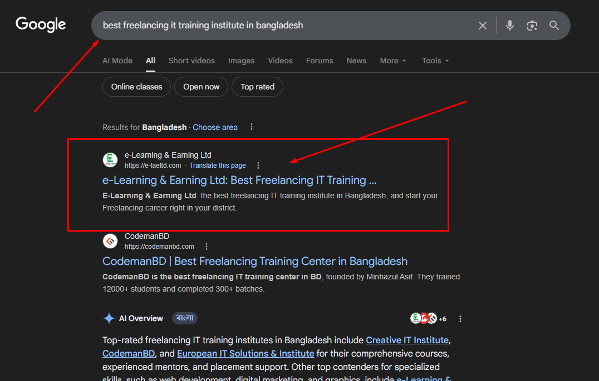Click the CodemanBD site name text
The image size is (599, 381).
[x=147, y=236]
